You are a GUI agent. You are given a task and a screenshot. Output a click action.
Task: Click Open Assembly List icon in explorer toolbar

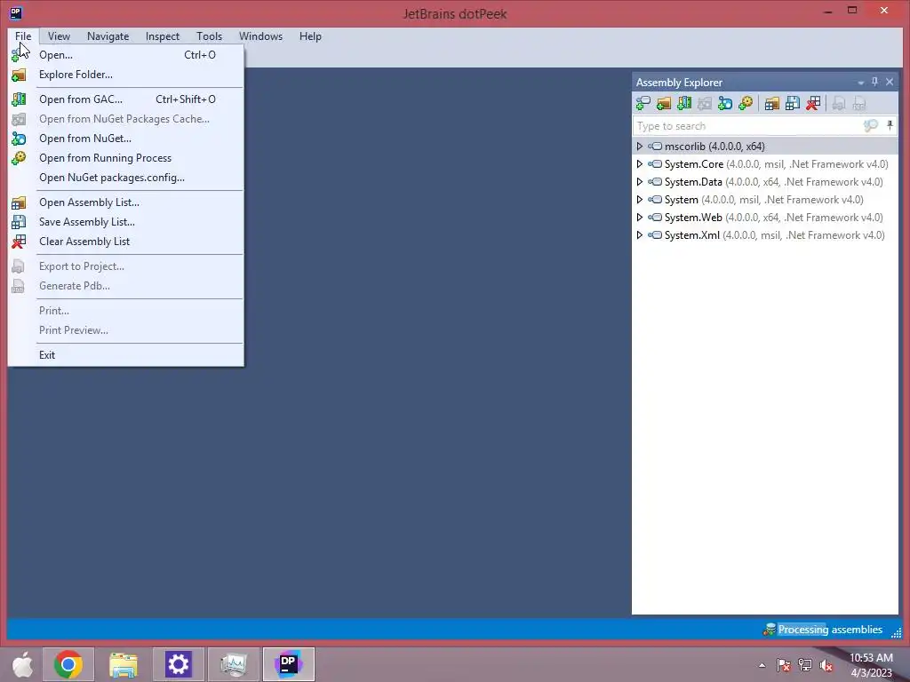772,103
